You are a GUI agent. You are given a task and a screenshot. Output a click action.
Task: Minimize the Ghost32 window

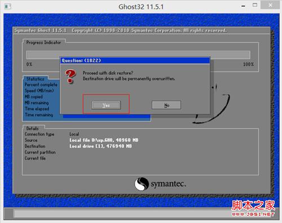243,6
